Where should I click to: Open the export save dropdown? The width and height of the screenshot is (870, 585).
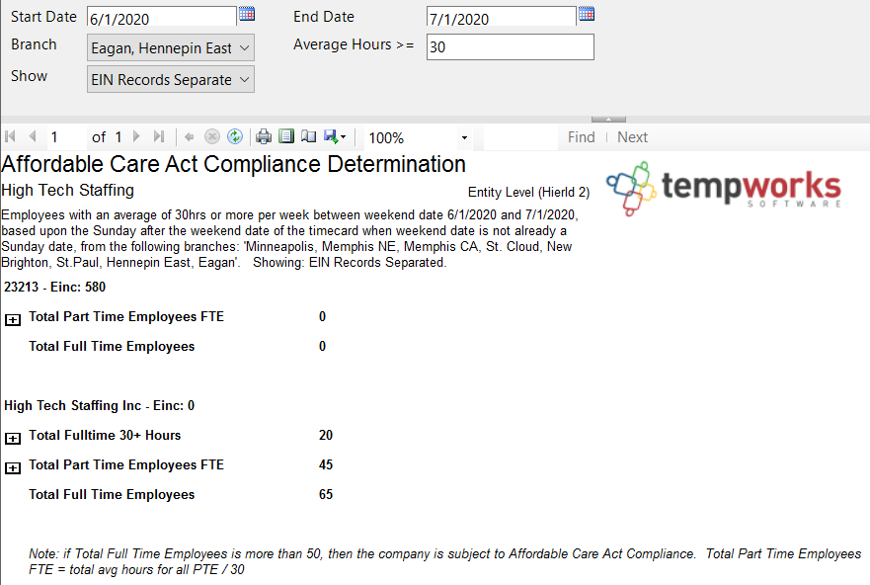coord(335,136)
